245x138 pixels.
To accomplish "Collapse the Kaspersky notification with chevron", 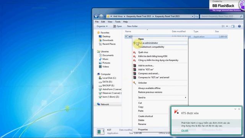I will [235, 109].
